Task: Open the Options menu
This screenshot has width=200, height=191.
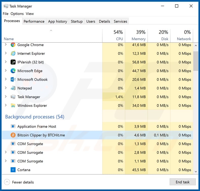Action: (x=17, y=14)
